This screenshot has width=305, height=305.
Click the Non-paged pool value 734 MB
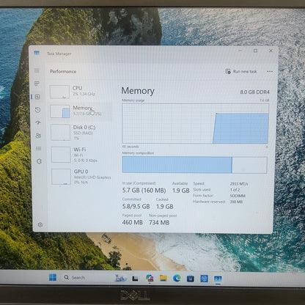(159, 222)
